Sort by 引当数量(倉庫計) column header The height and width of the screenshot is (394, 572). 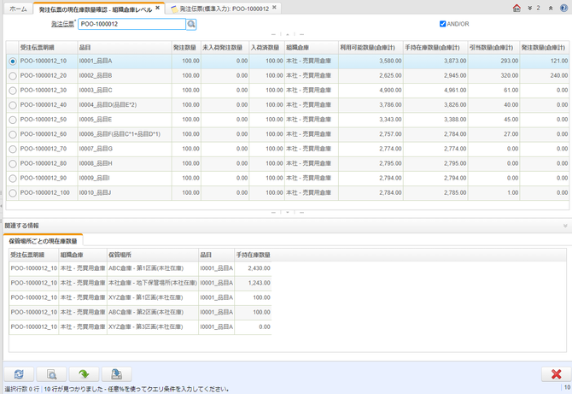pos(494,48)
